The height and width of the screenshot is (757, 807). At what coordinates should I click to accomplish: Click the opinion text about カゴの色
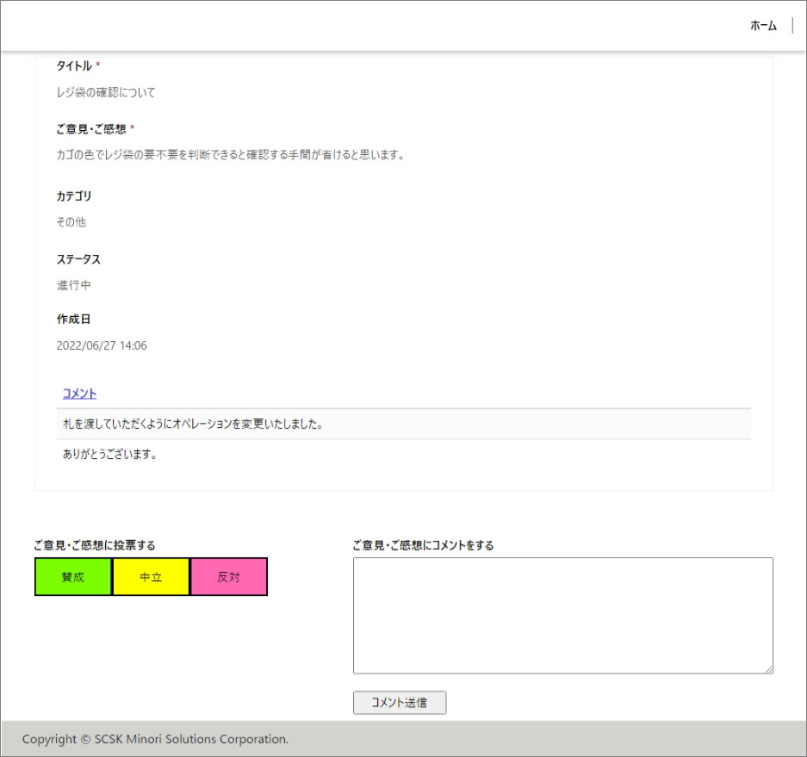tap(230, 155)
